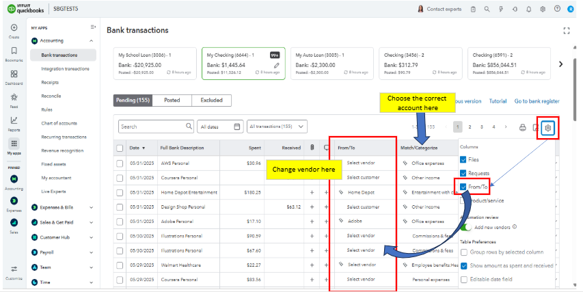
Task: Open Integration transactions menu item
Action: pos(66,69)
